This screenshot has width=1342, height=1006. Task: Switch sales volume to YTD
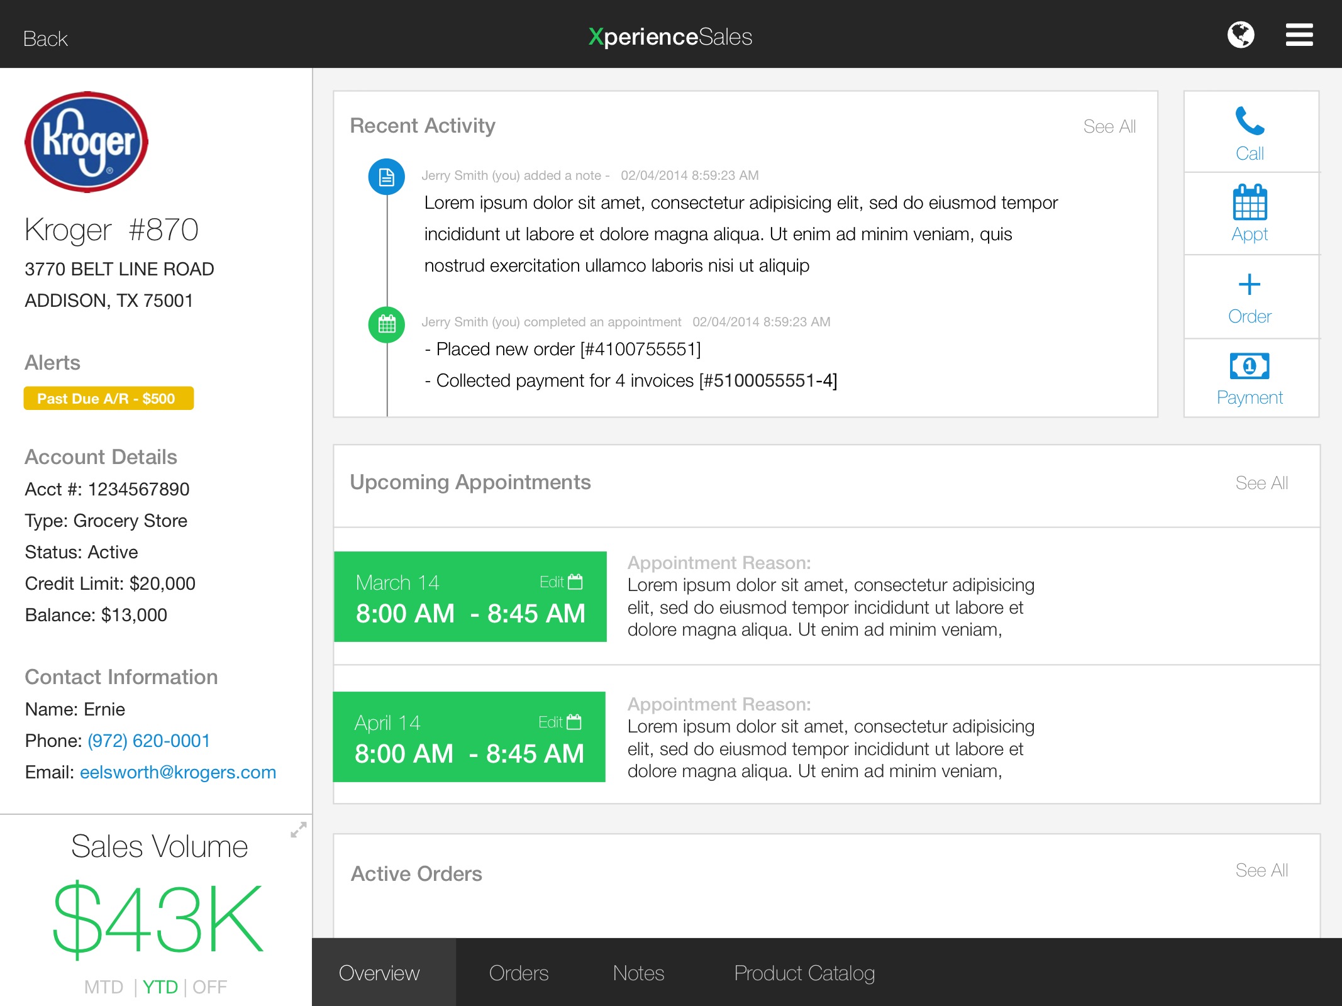coord(160,987)
